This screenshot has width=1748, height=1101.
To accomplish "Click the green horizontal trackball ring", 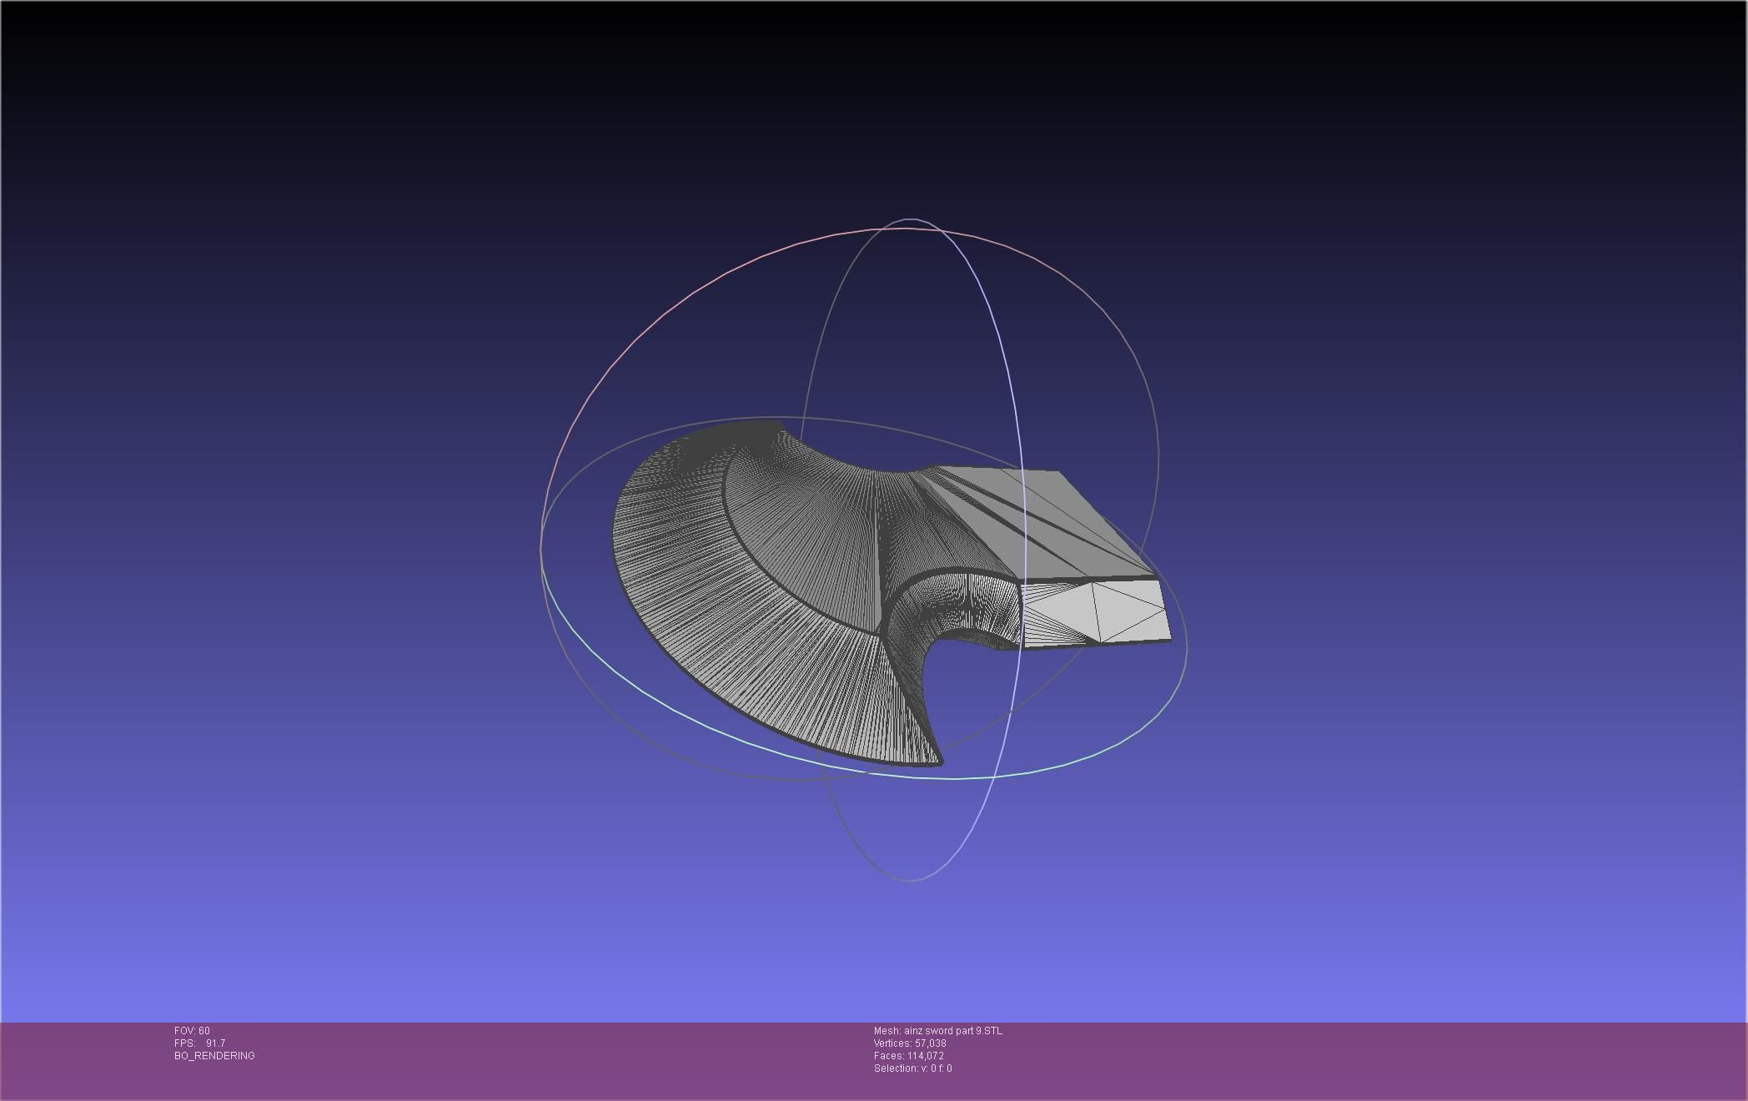I will [x=955, y=777].
